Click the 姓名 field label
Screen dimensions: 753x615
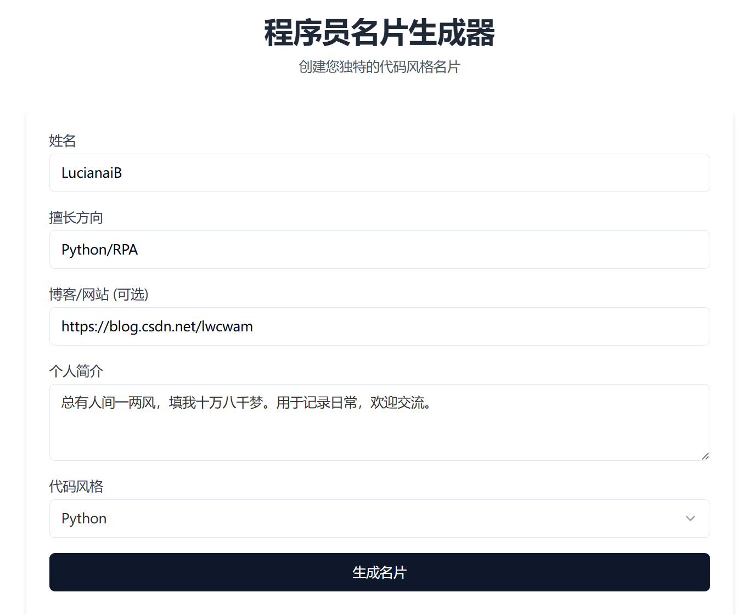(63, 141)
